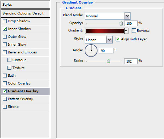Tick the Color Overlay checkbox
The width and height of the screenshot is (164, 139).
5,83
